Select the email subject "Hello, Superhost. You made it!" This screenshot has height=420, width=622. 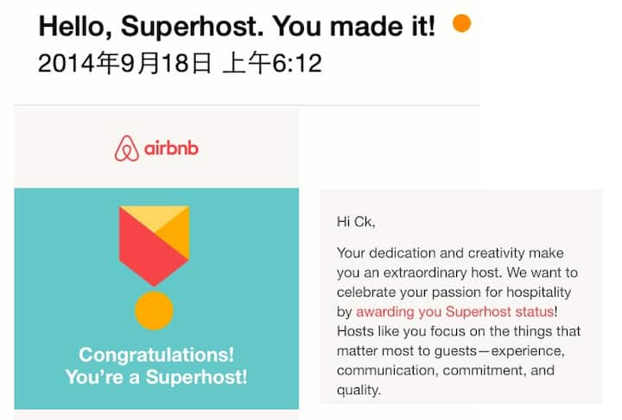(x=237, y=25)
